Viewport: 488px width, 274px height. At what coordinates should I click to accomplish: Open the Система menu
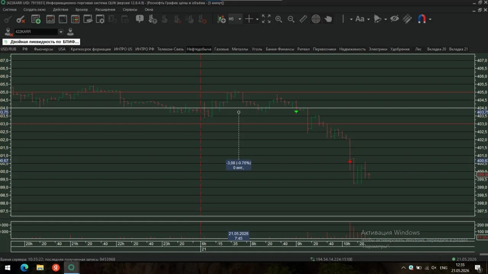point(10,10)
